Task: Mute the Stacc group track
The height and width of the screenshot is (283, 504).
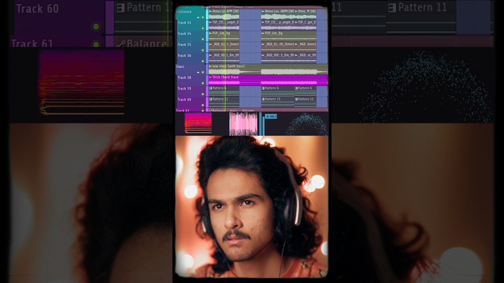Action: pyautogui.click(x=203, y=72)
